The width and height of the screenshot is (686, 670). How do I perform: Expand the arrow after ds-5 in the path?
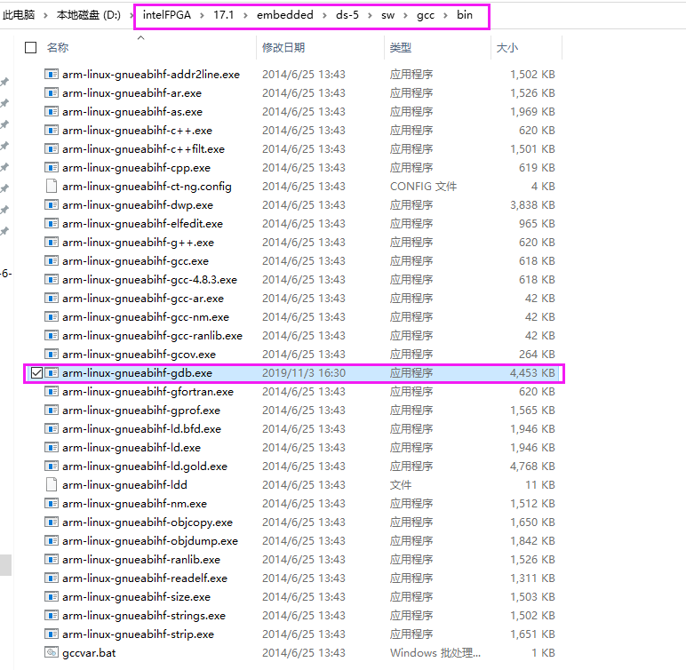pos(370,16)
